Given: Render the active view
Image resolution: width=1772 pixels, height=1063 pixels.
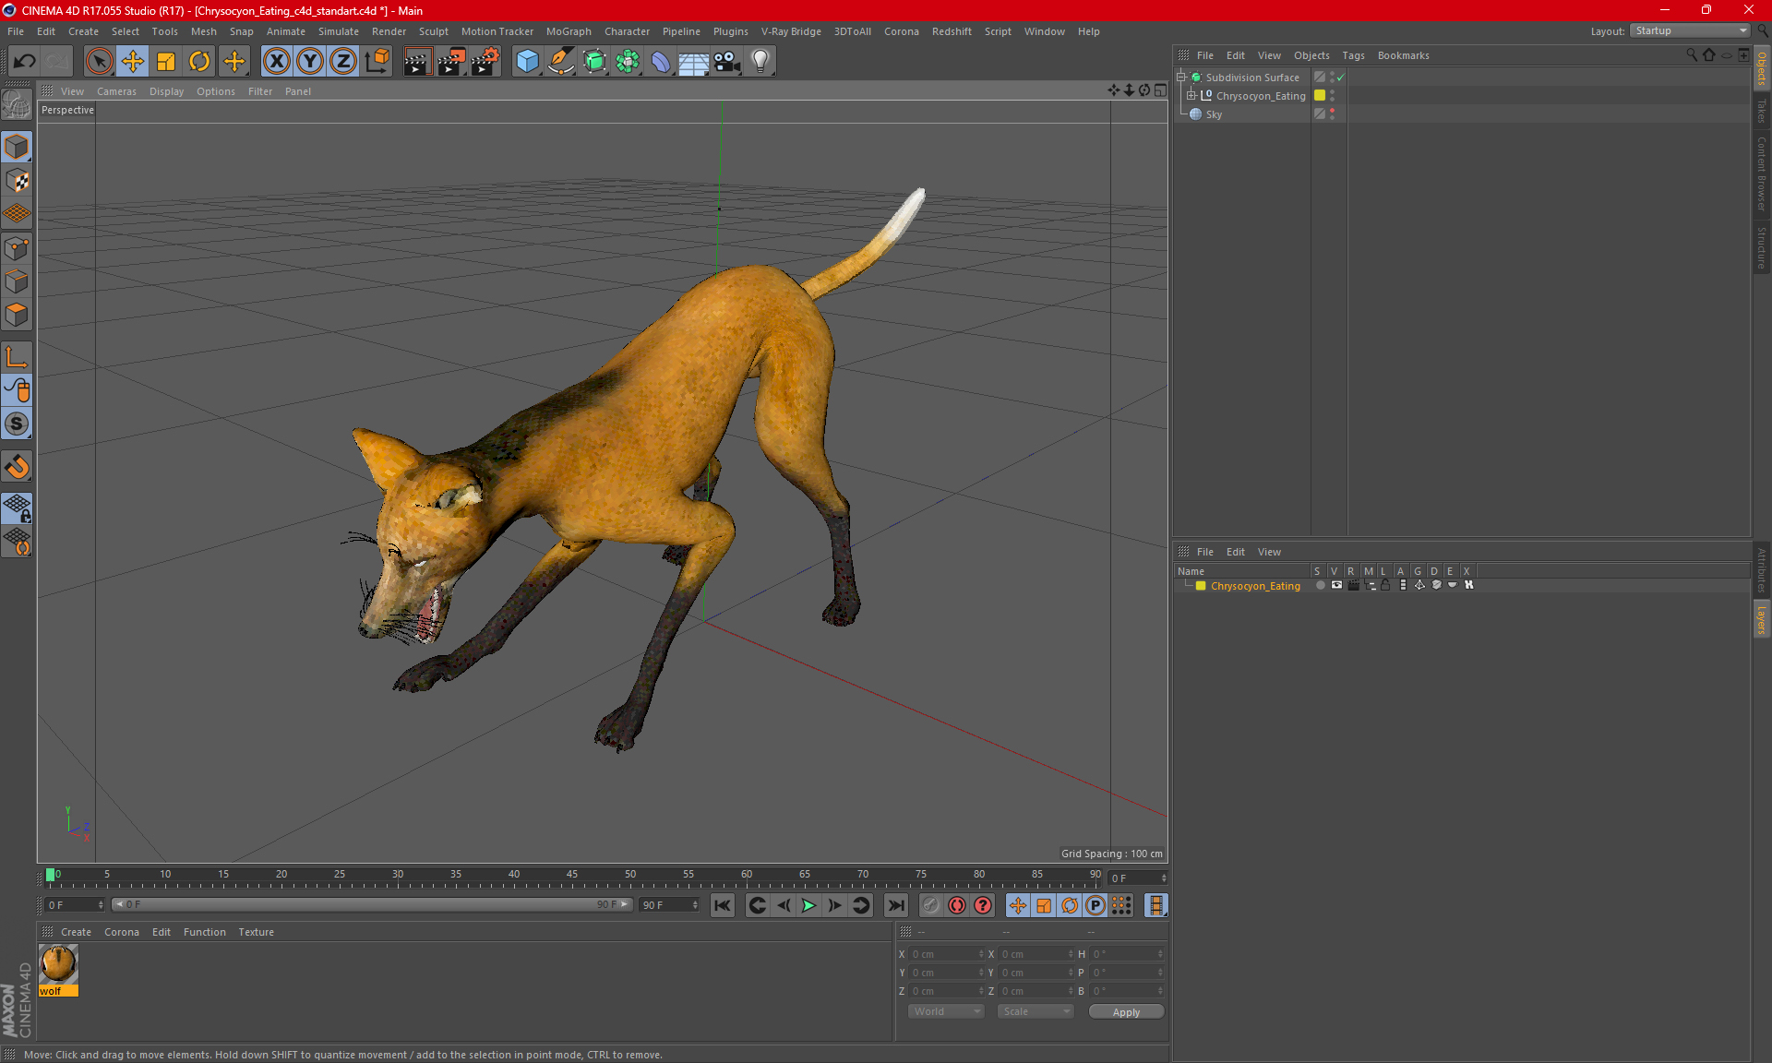Looking at the screenshot, I should click(x=417, y=61).
